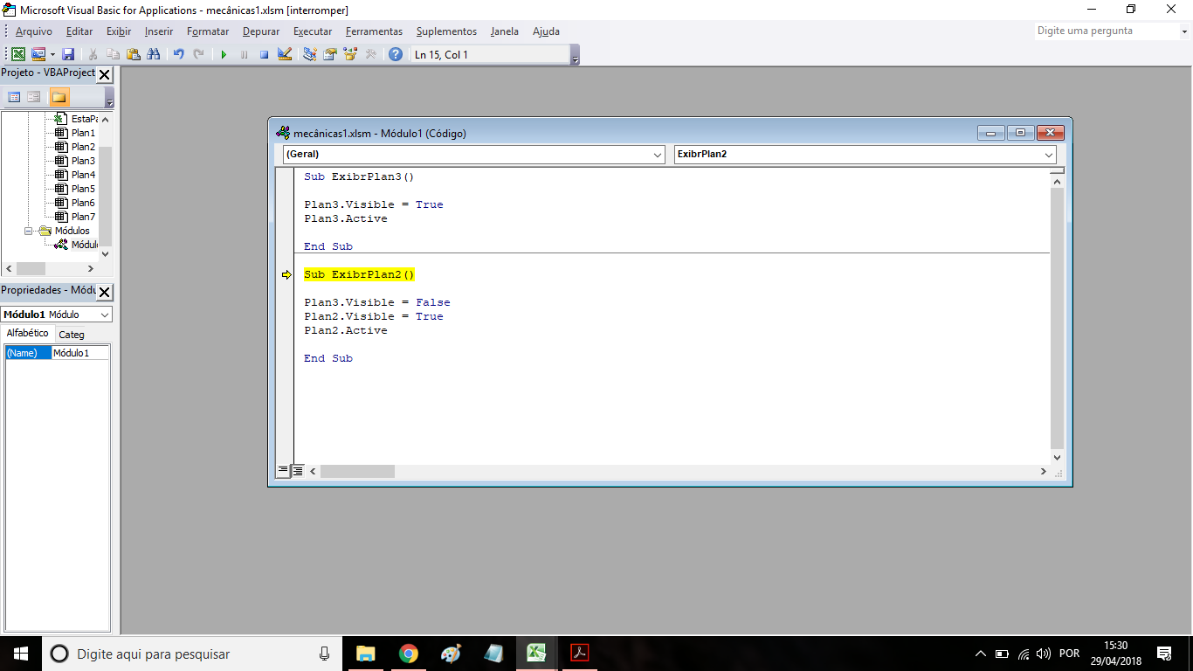Image resolution: width=1193 pixels, height=671 pixels.
Task: Click the Paste clipboard icon
Action: [x=133, y=54]
